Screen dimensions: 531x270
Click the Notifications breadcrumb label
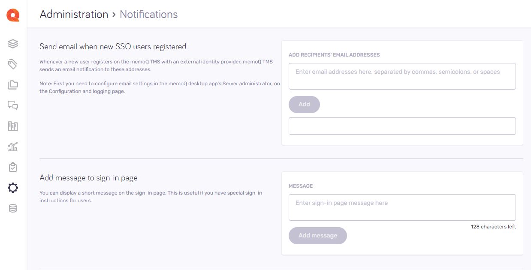(x=148, y=14)
